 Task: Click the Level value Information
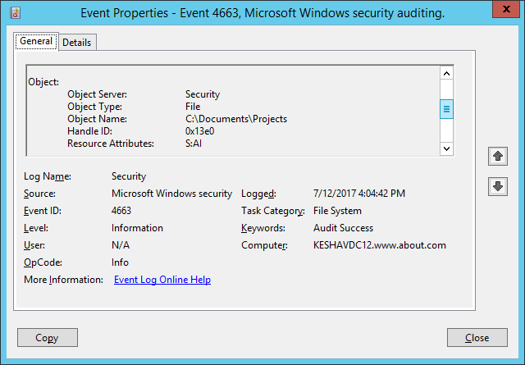pyautogui.click(x=137, y=228)
